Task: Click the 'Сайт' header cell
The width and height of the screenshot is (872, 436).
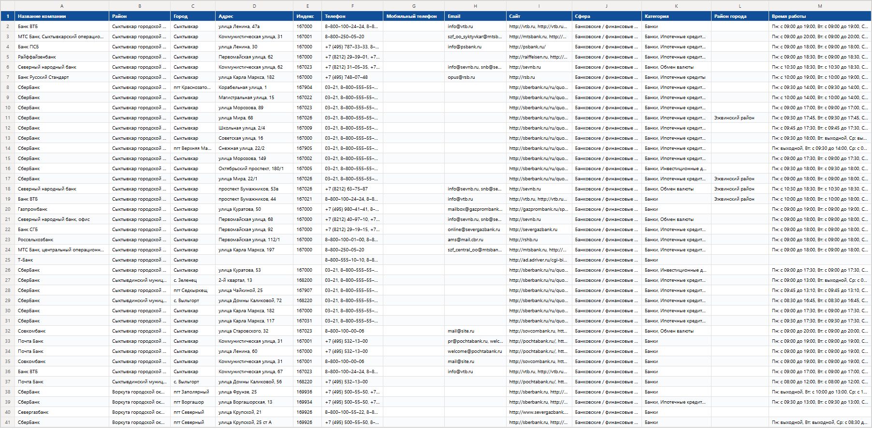Action: (x=539, y=16)
